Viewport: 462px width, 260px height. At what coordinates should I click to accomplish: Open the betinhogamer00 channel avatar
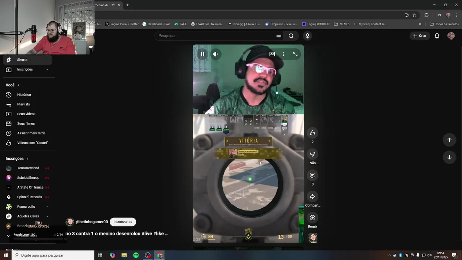pos(70,222)
